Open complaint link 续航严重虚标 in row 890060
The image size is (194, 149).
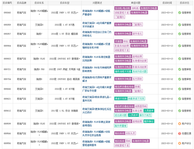coord(96,13)
